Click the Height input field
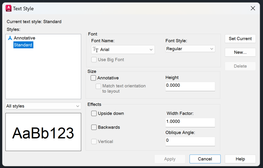 click(190, 86)
